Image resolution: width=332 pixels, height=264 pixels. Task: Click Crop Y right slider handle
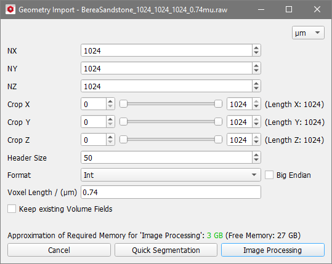218,122
